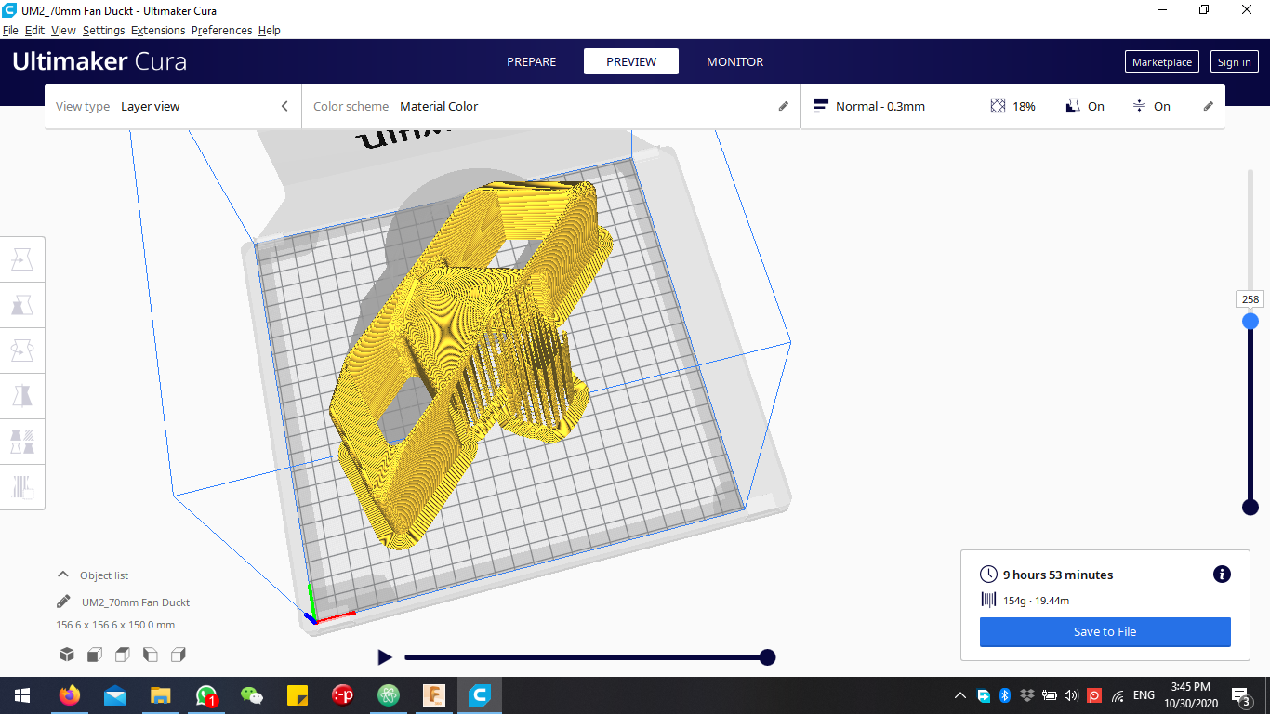Click the 154g · 19.44m material estimate
The width and height of the screenshot is (1270, 714).
coord(1036,601)
